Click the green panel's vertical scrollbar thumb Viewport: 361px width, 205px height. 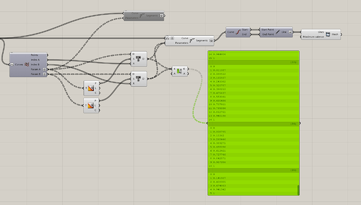coord(298,190)
